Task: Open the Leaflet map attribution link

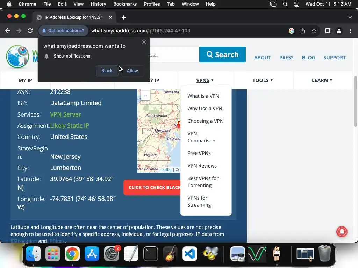Action: coord(165,170)
